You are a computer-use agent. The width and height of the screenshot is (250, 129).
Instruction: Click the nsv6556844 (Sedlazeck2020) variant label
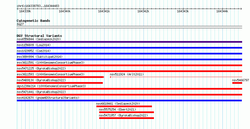pyautogui.click(x=39, y=39)
